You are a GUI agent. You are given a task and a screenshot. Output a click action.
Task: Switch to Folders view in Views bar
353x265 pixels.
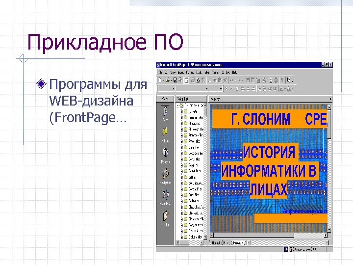[x=166, y=134]
